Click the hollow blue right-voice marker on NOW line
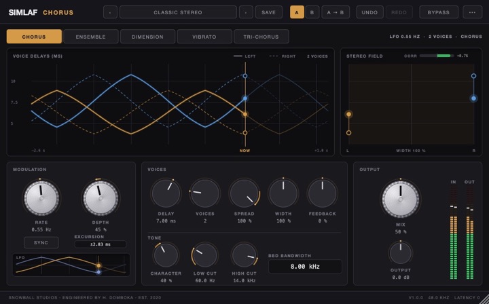This screenshot has width=489, height=304. click(245, 76)
